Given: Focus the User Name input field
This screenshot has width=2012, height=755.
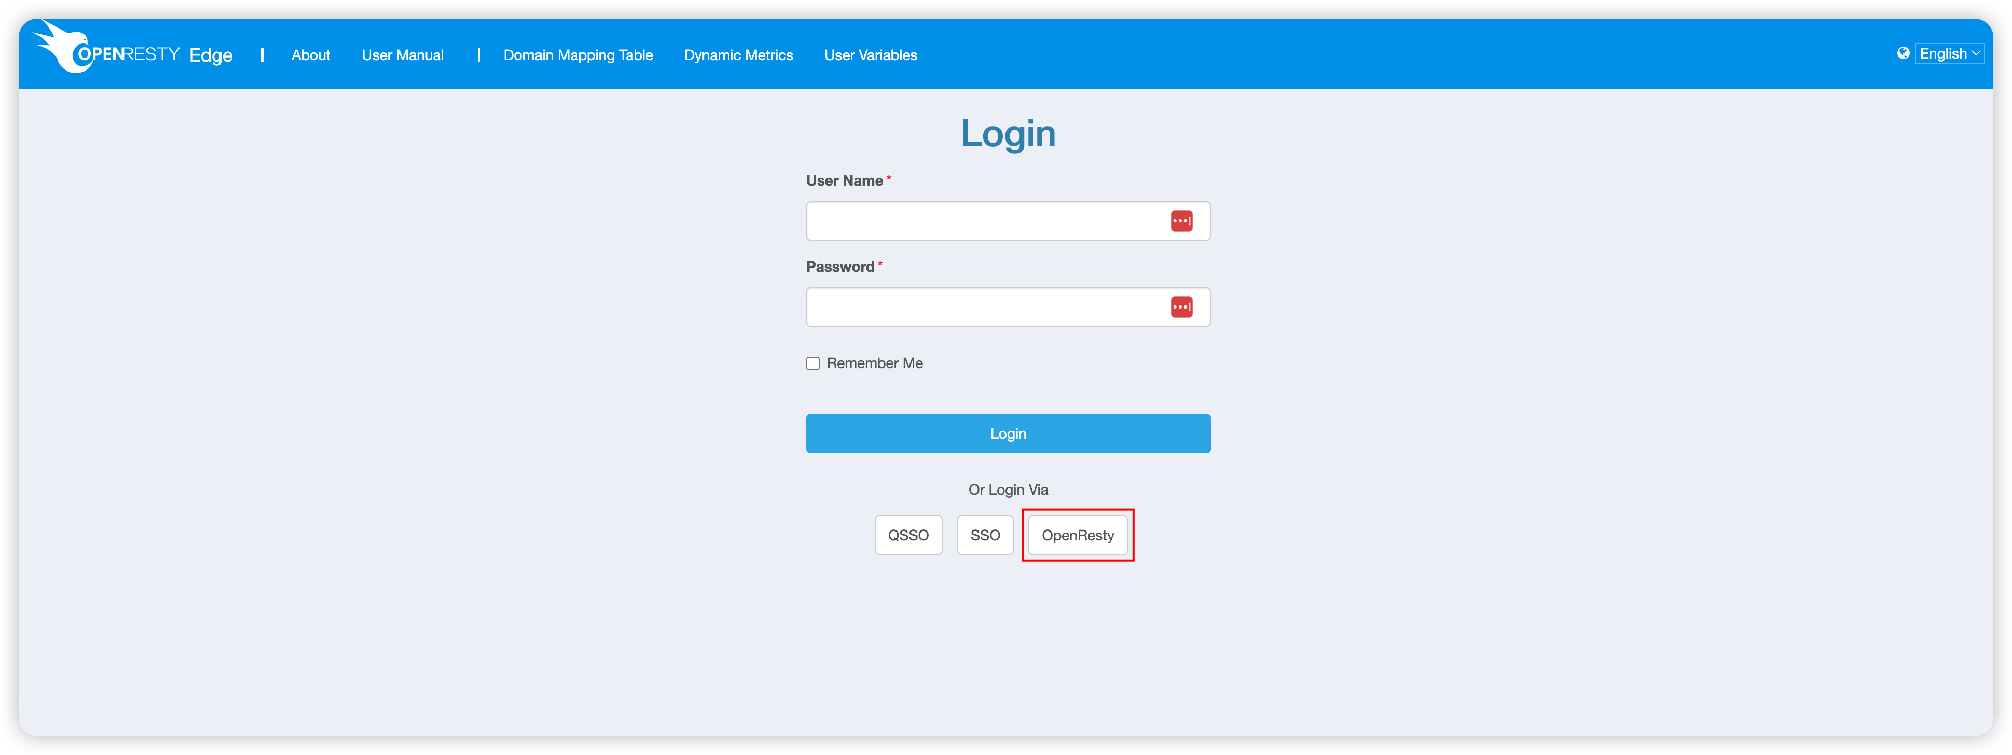Looking at the screenshot, I should point(1008,221).
